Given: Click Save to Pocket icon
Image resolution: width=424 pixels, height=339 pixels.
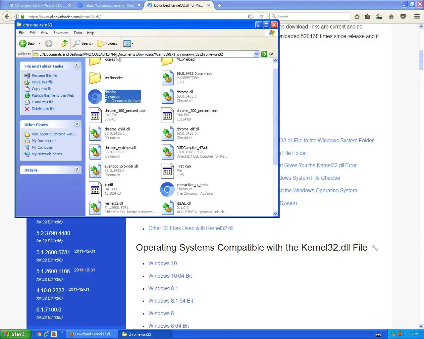Looking at the screenshot, I should point(403,17).
